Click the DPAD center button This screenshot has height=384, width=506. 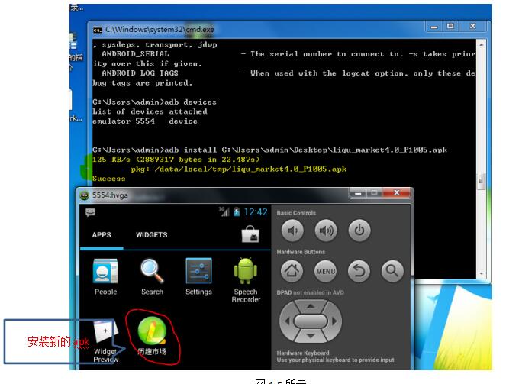click(311, 321)
